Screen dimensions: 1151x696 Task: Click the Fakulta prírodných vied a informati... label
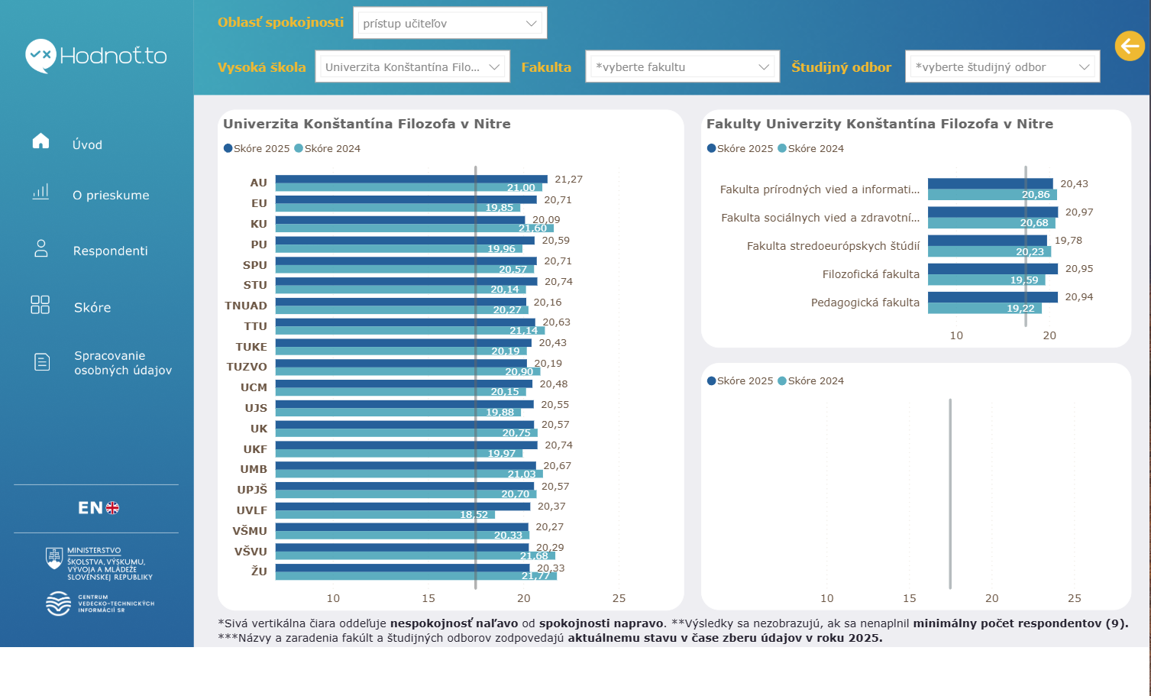pyautogui.click(x=820, y=189)
